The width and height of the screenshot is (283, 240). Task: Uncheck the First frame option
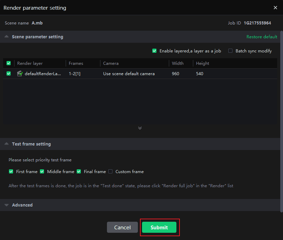coord(11,171)
